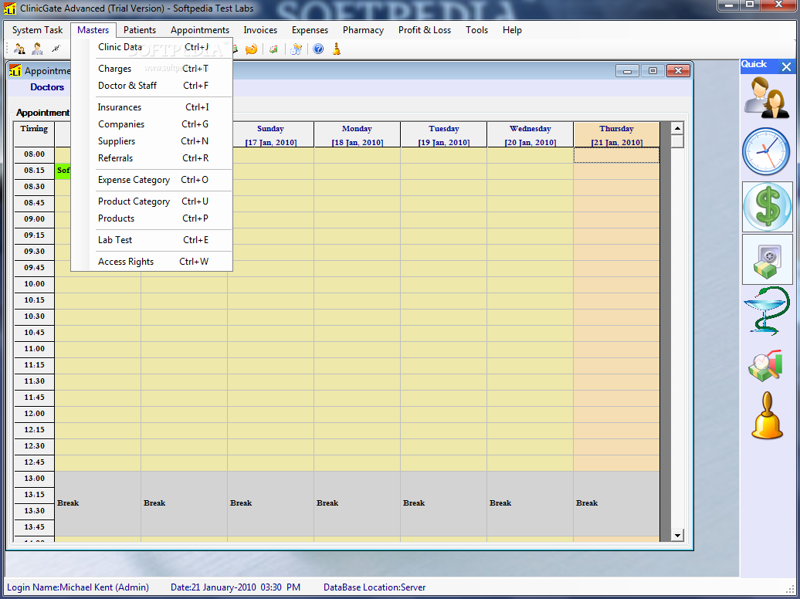Select Doctor & Staff menu entry

tap(152, 85)
